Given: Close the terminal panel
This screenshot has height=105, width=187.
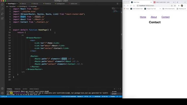Looking at the screenshot, I should tap(120, 89).
